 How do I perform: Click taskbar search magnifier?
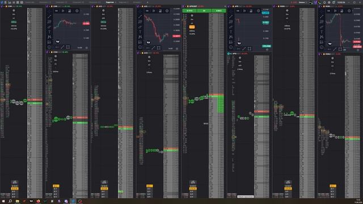point(10,201)
